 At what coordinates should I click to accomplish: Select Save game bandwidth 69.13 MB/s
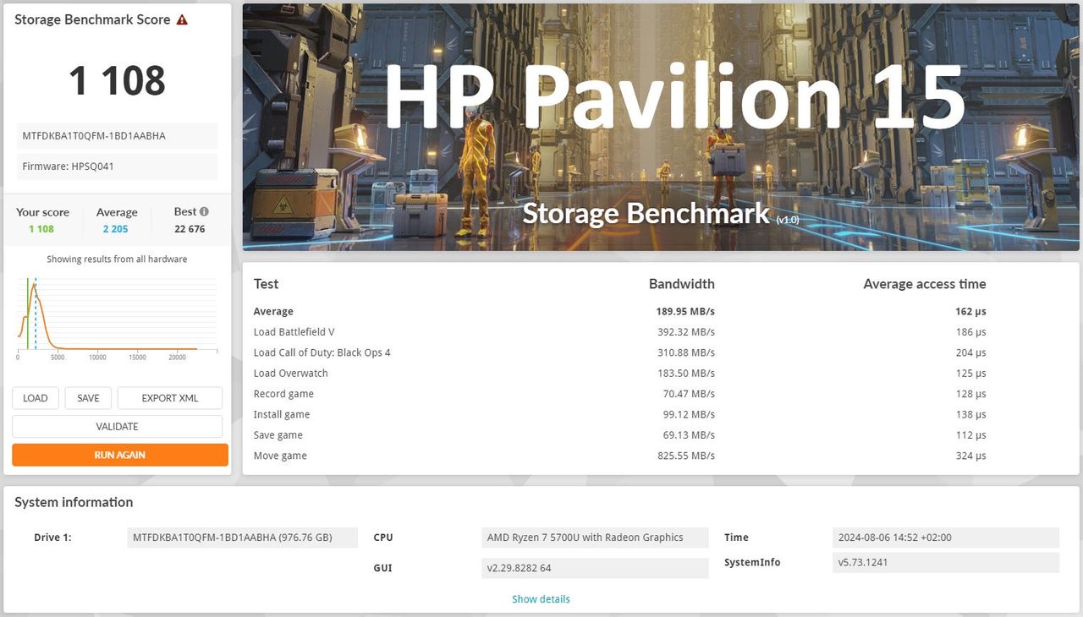pos(689,435)
